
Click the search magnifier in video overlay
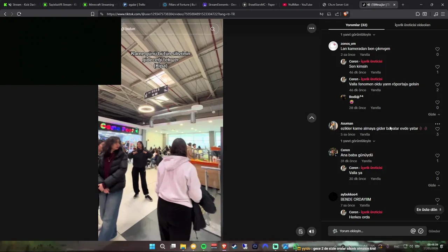(x=212, y=29)
